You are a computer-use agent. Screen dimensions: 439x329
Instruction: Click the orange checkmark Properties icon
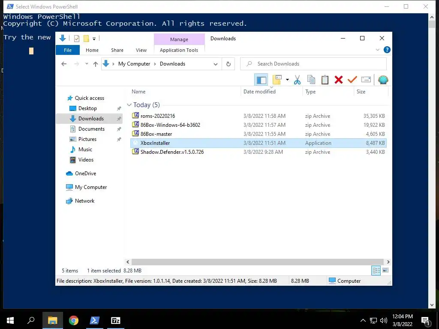pyautogui.click(x=352, y=80)
